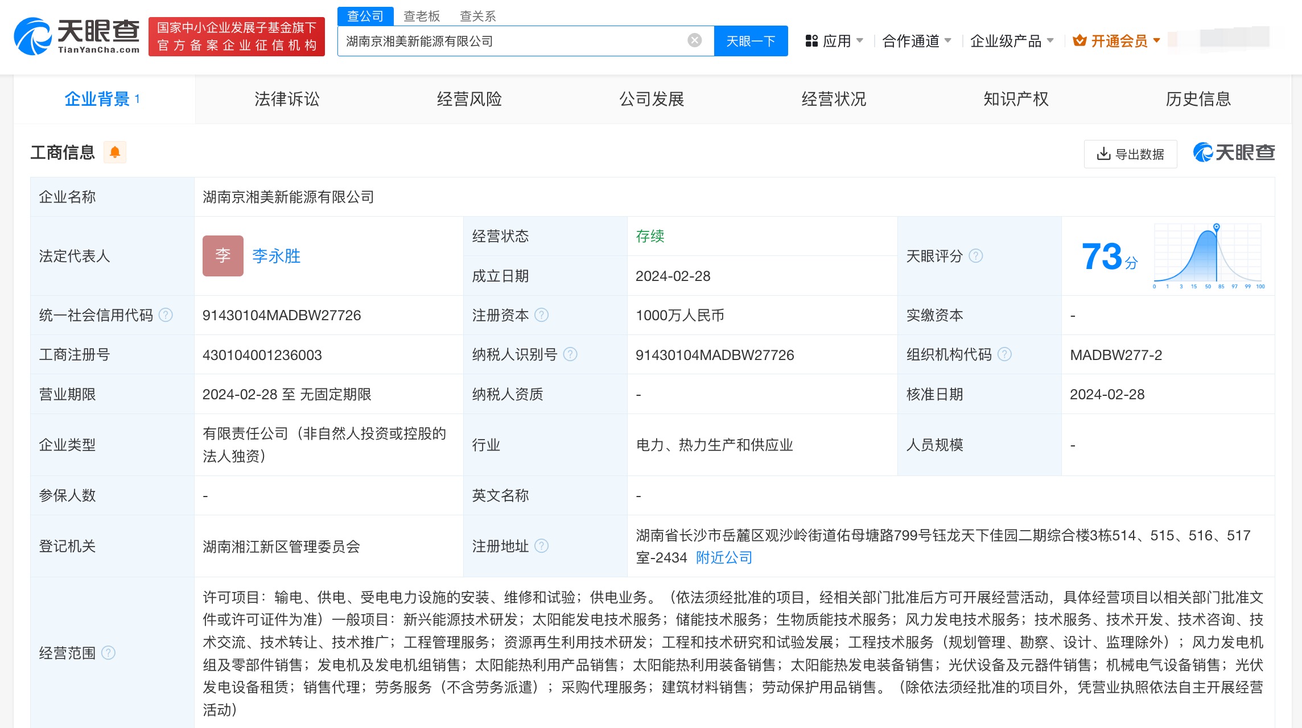
Task: Click help icon beside 纳税人识别号
Action: coord(570,354)
